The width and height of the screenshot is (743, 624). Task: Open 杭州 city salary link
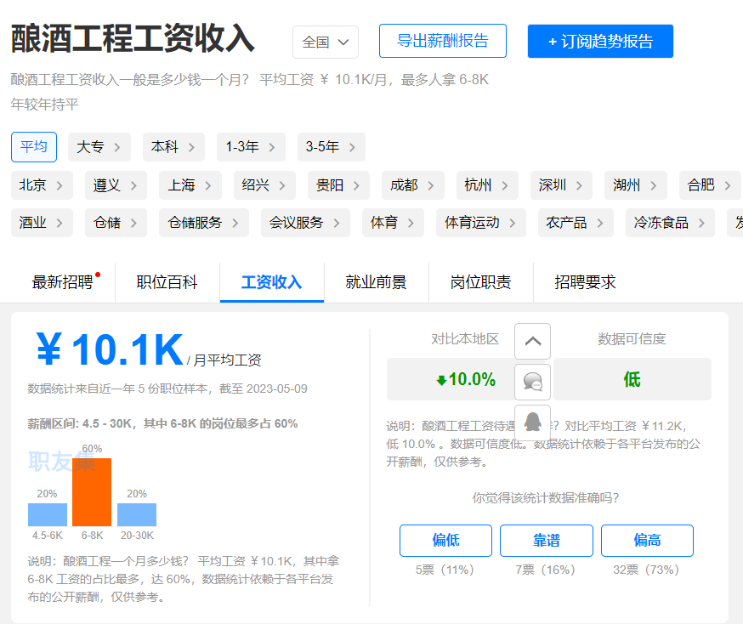(487, 185)
